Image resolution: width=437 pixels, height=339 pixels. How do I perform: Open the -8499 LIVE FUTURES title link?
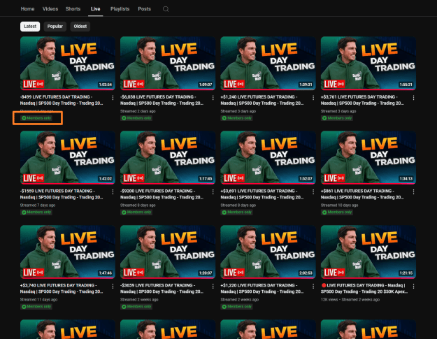coord(62,100)
